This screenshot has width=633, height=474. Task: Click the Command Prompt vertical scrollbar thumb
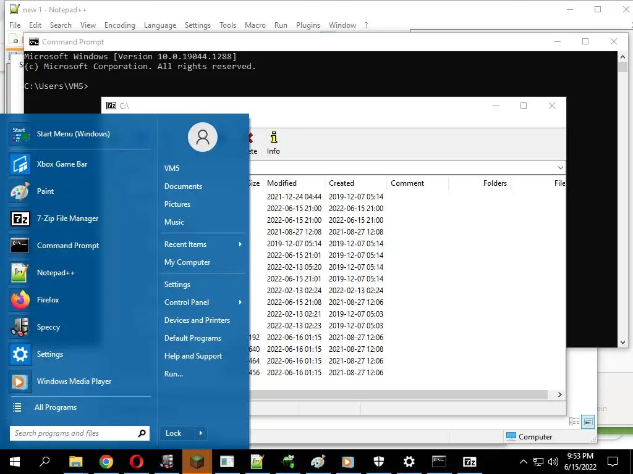(x=622, y=67)
